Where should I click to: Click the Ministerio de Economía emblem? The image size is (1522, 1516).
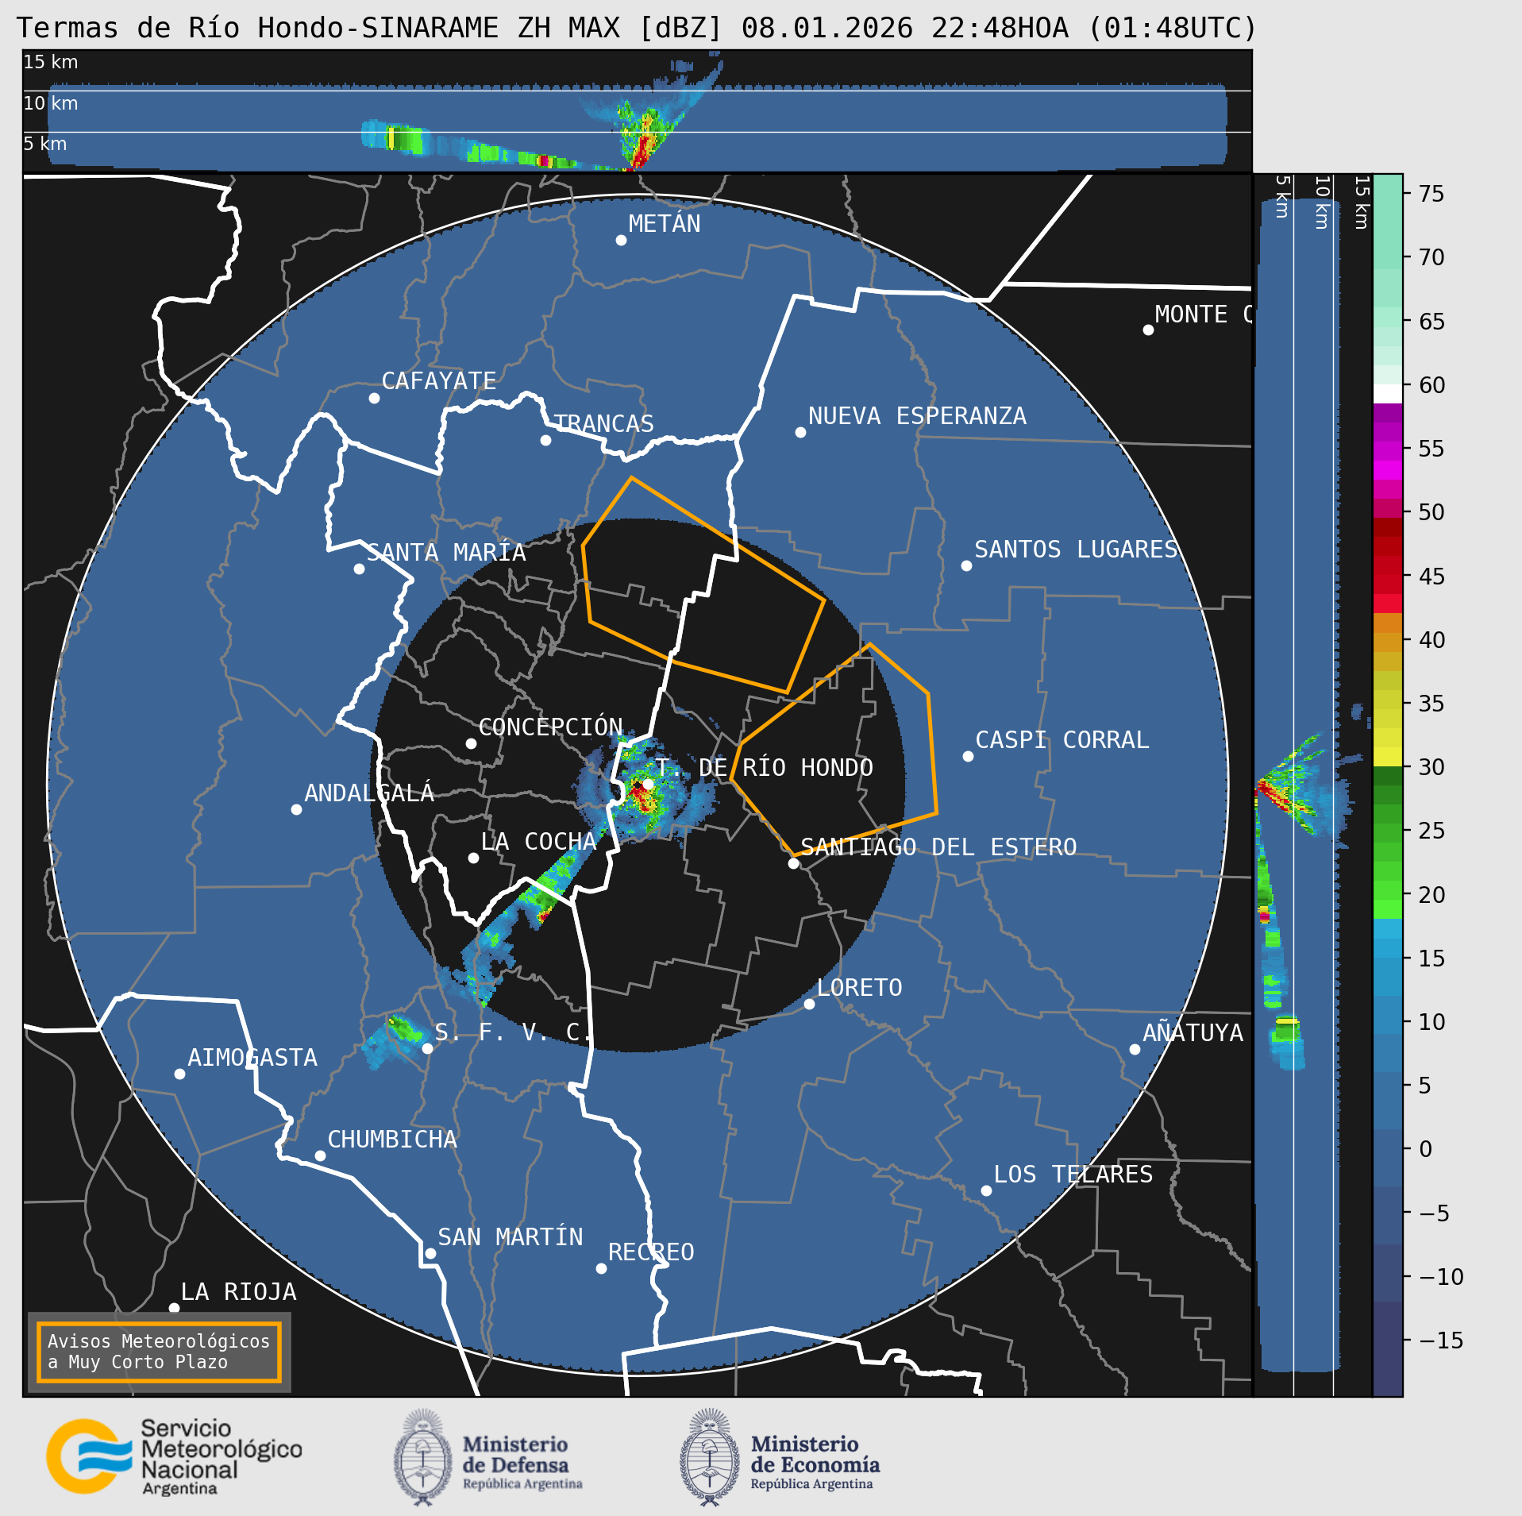(710, 1457)
